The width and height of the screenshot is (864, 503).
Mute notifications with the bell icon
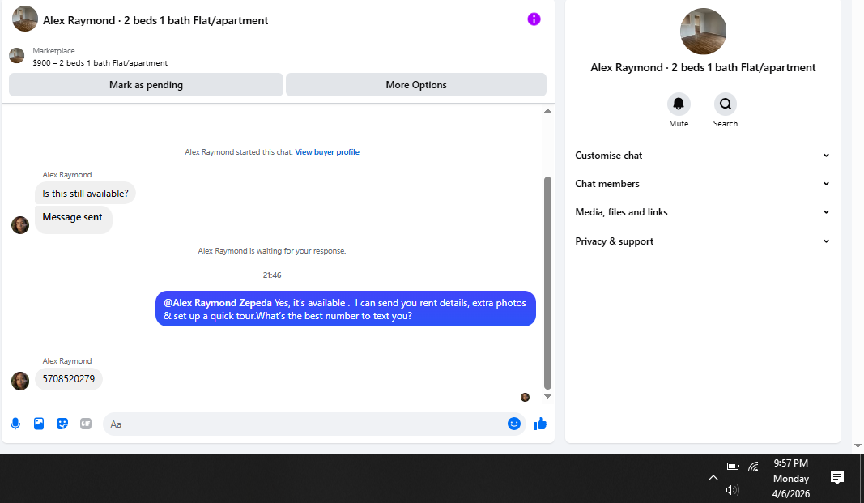click(x=679, y=104)
